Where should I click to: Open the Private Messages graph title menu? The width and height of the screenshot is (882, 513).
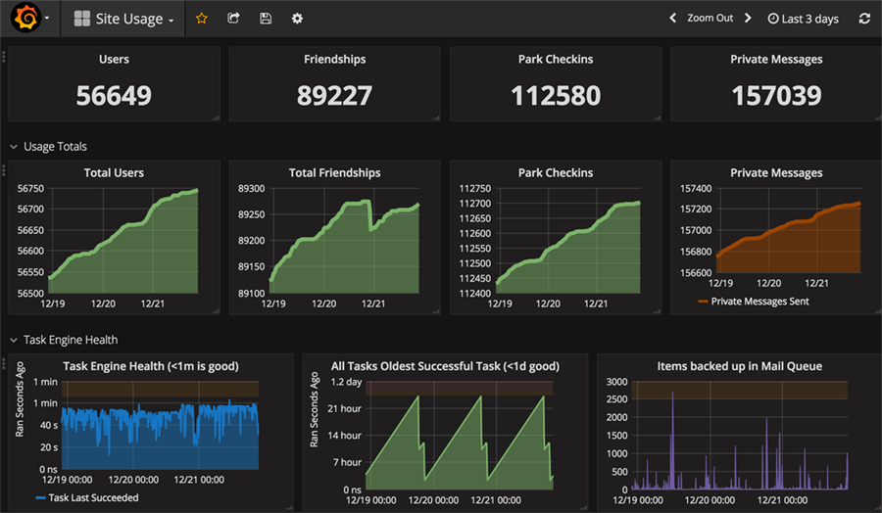coord(776,172)
